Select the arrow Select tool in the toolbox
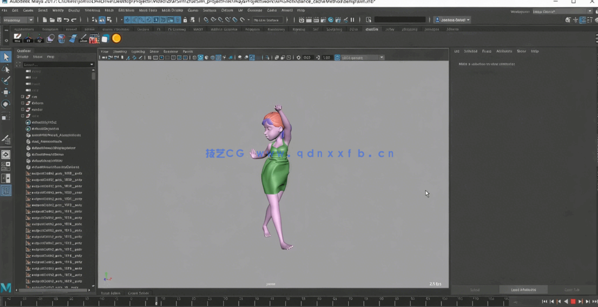Screen dimensions: 598x307 [x=6, y=57]
